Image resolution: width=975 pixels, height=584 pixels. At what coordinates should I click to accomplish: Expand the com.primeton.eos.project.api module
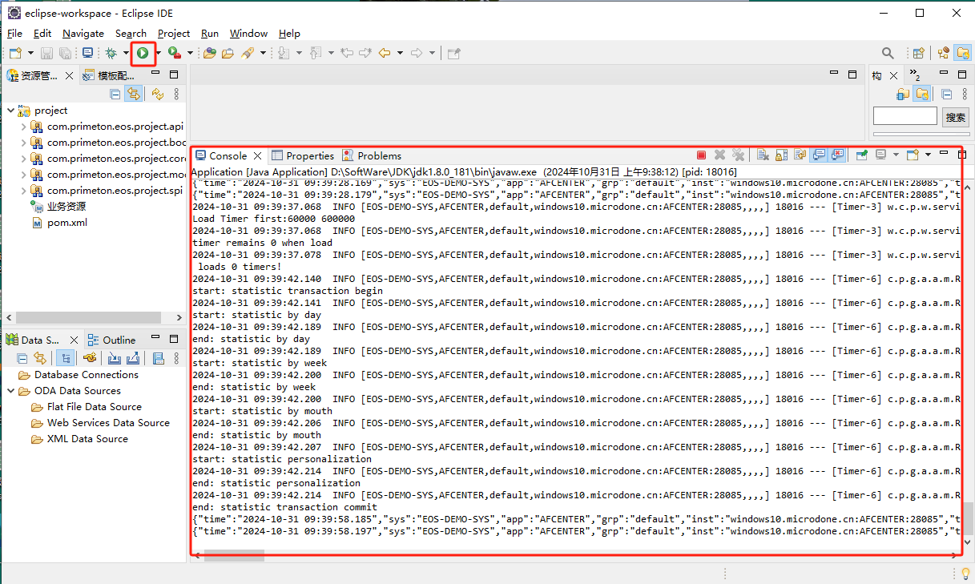[23, 127]
